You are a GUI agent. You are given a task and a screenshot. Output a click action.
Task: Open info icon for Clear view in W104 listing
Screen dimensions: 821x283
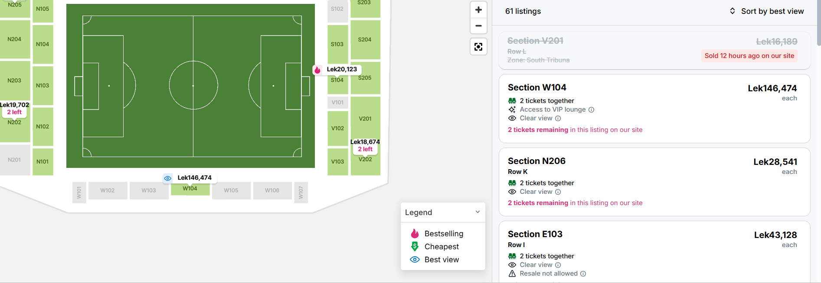pos(558,119)
